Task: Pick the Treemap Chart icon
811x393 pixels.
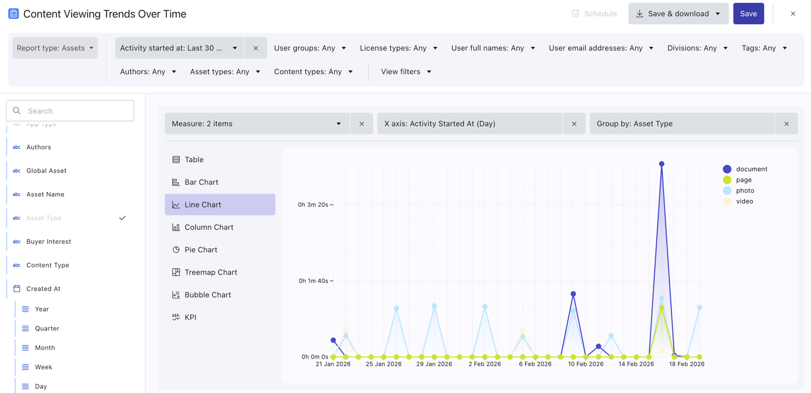Action: [176, 272]
